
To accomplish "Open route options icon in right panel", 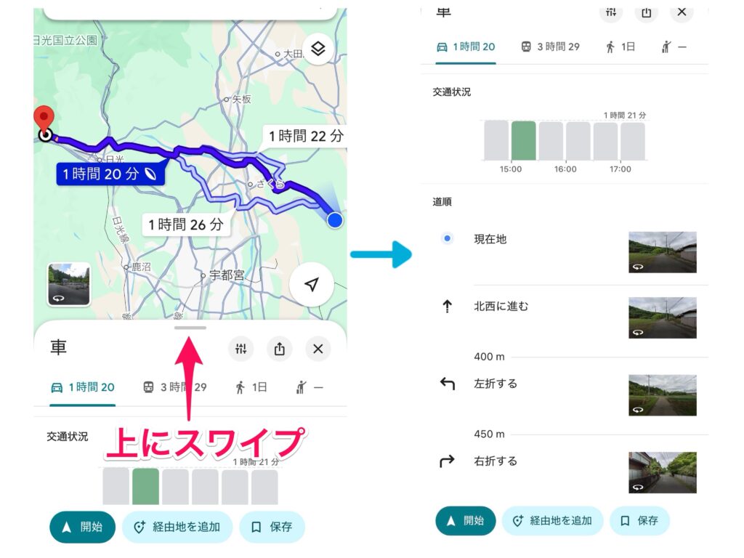I will coord(611,12).
